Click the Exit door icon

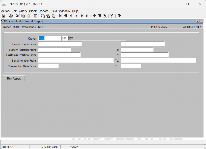point(119,16)
